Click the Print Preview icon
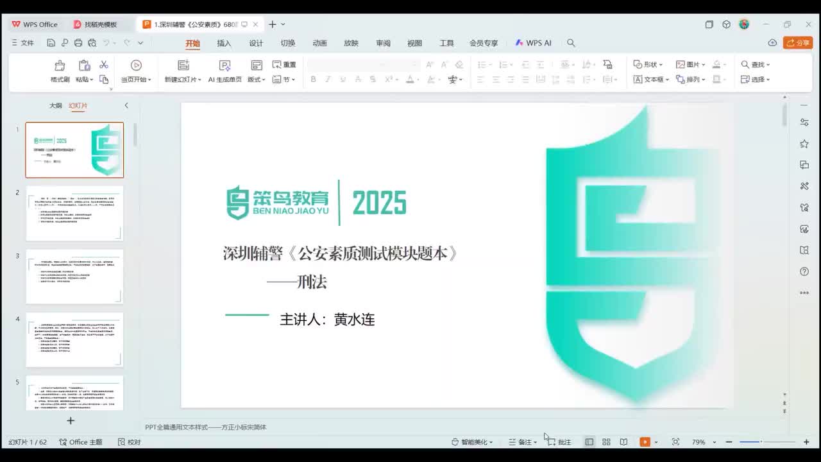This screenshot has height=462, width=821. pos(92,43)
